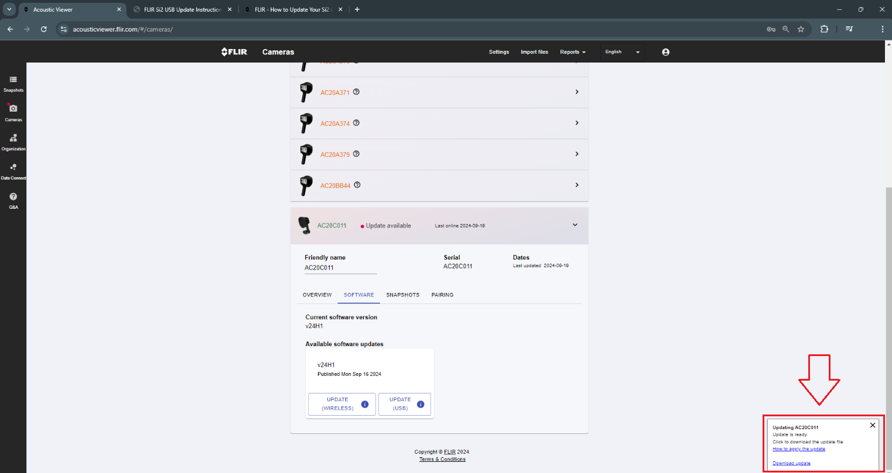The width and height of the screenshot is (892, 473).
Task: Switch to the Overview tab
Action: pyautogui.click(x=317, y=295)
